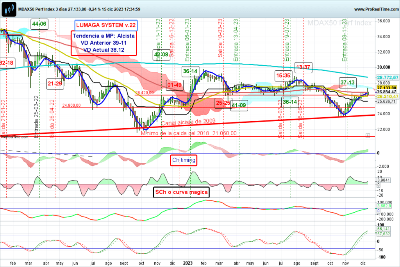
Task: Click the 'Canal alcista de 2009' trendline label
Action: click(x=188, y=122)
